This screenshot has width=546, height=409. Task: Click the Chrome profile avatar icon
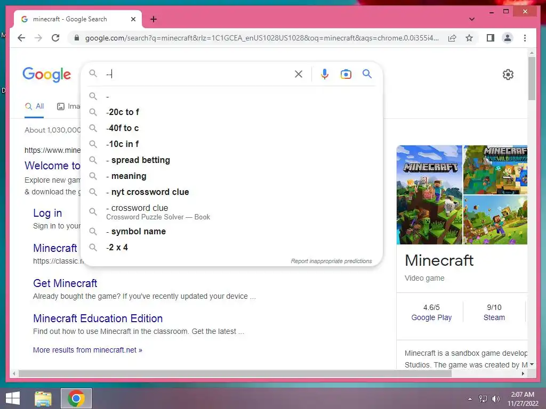click(x=508, y=38)
